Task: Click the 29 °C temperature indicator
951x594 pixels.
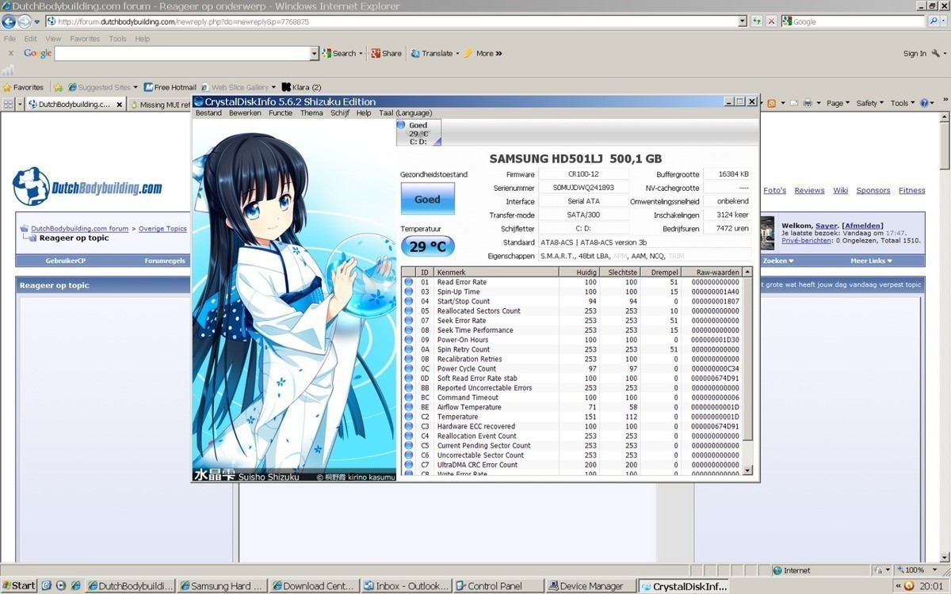Action: [427, 247]
